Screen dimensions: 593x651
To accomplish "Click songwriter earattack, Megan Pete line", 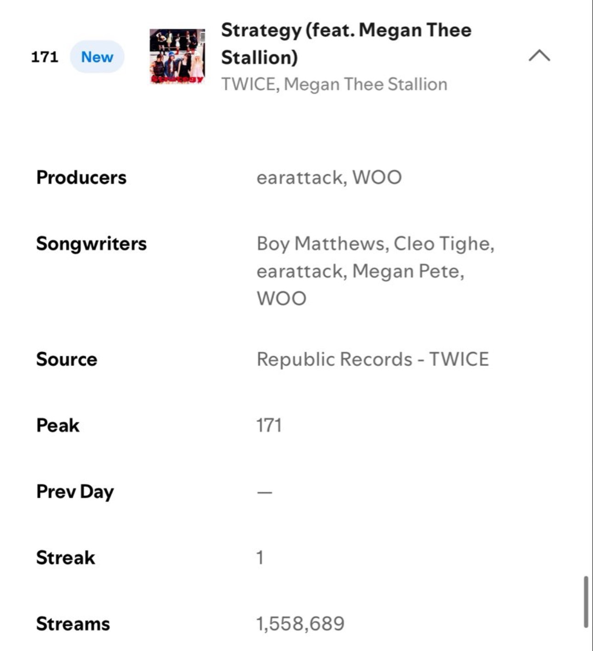I will [360, 271].
